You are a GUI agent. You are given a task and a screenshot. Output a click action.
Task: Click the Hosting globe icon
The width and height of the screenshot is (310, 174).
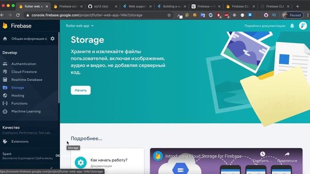5,96
